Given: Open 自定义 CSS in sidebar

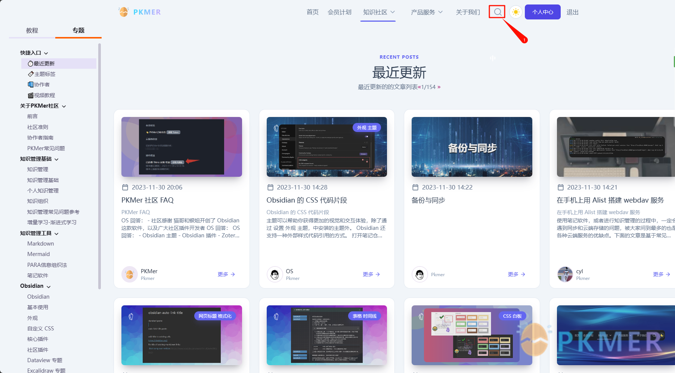Looking at the screenshot, I should point(41,329).
